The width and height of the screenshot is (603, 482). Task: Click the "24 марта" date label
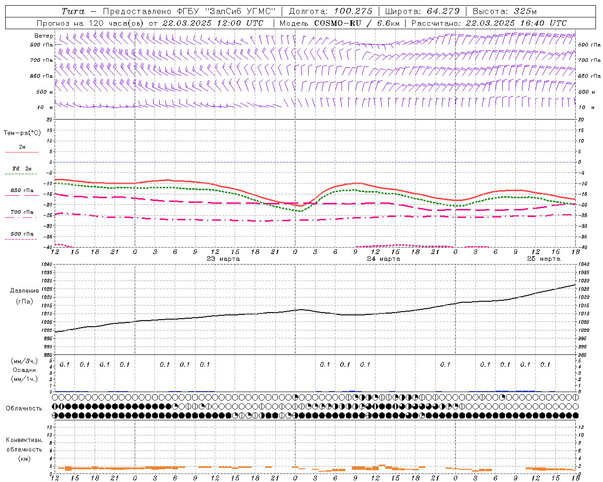[383, 259]
